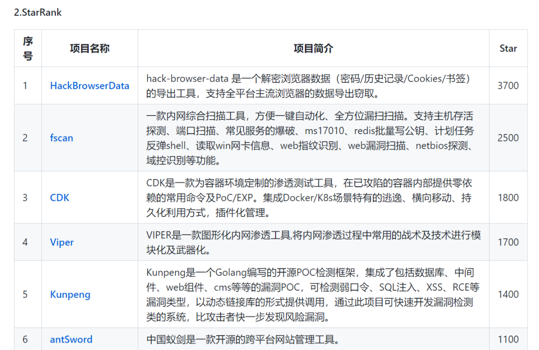Click the Kunpeng description about Golang POC
Screen dimensions: 539x350
pyautogui.click(x=313, y=295)
